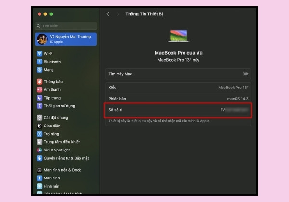
Task: Click the Bật status value
Action: (x=245, y=74)
